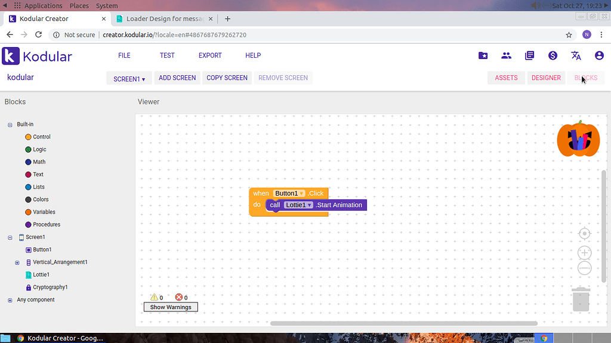The image size is (611, 343).
Task: Switch to the DESIGNER view
Action: coord(546,78)
